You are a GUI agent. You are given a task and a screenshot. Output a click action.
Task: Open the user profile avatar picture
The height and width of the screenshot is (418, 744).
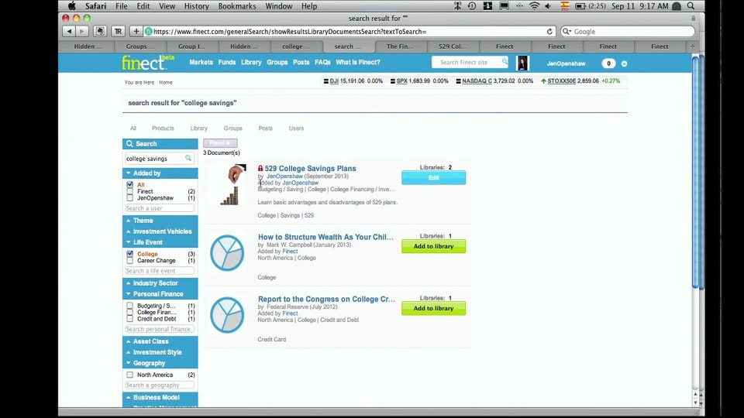click(522, 63)
